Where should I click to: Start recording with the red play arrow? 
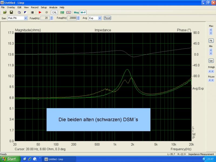pyautogui.click(x=40, y=12)
